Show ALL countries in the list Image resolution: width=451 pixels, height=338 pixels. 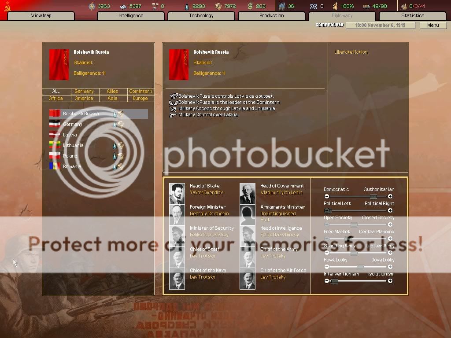click(x=56, y=91)
